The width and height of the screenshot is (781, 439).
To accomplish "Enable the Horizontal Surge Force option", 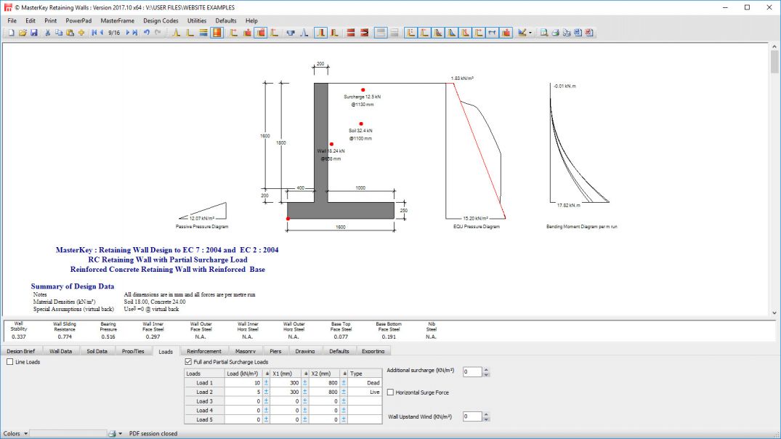I will (x=390, y=393).
